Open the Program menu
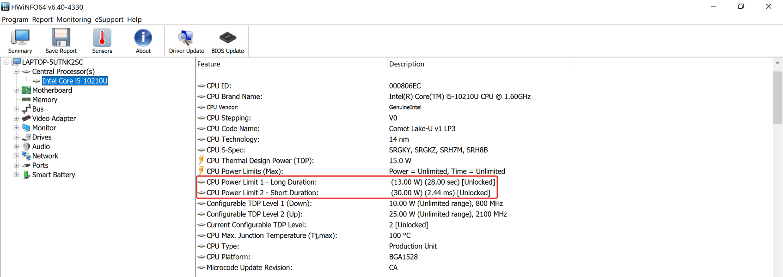Image resolution: width=783 pixels, height=277 pixels. tap(15, 19)
